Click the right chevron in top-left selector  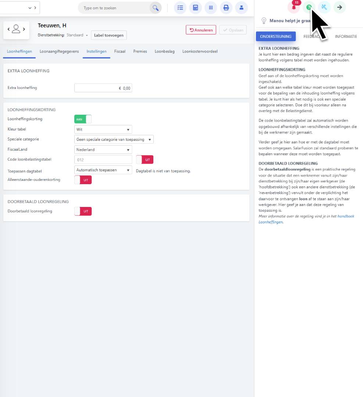[x=35, y=8]
